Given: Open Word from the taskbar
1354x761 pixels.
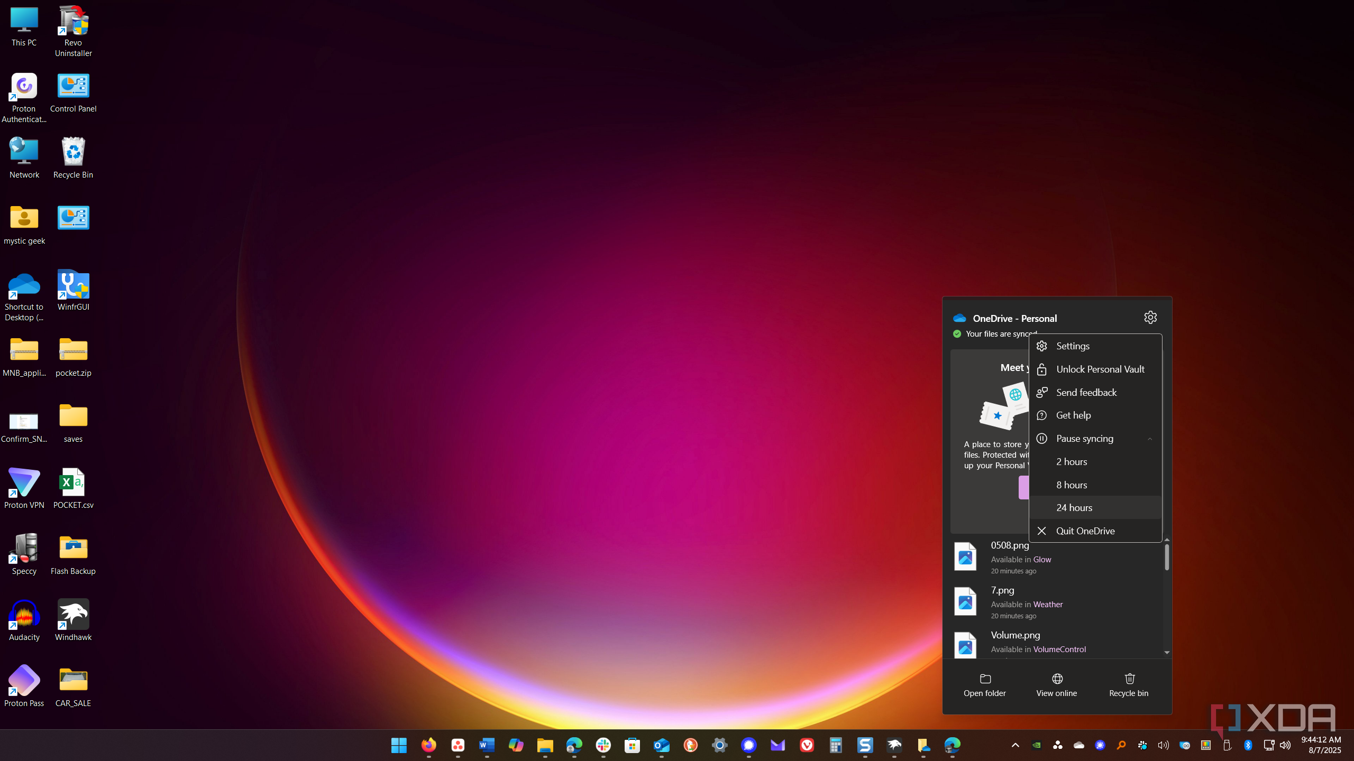Looking at the screenshot, I should pyautogui.click(x=487, y=745).
